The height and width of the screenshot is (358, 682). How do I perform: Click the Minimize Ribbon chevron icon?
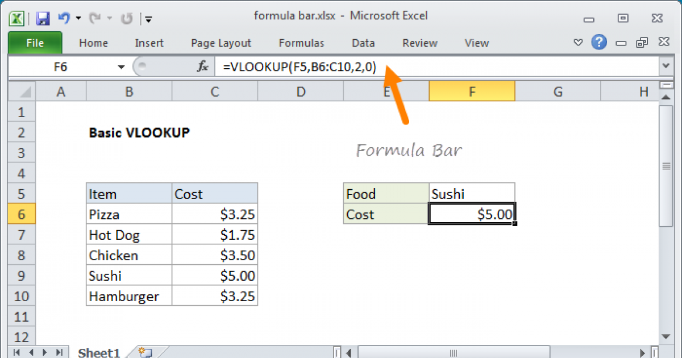(578, 43)
